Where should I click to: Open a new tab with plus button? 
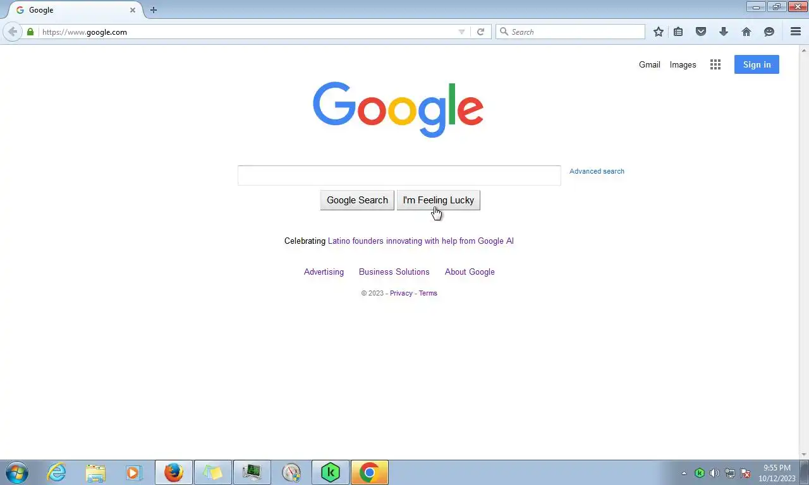point(154,10)
